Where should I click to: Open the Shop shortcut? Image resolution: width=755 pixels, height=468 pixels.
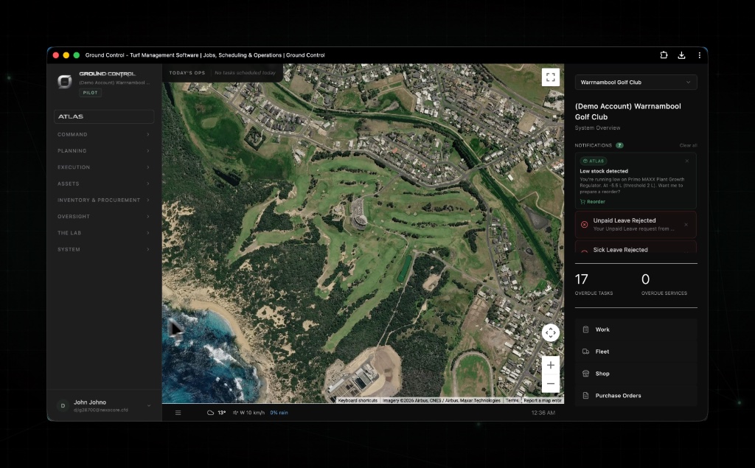click(636, 374)
